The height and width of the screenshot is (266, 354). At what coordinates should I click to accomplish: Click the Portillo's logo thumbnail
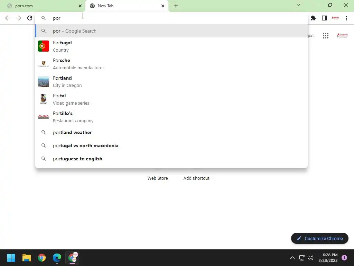pyautogui.click(x=44, y=117)
